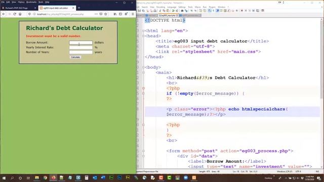
Task: Undo last edit in Notepad++ toolbar
Action: [173, 11]
